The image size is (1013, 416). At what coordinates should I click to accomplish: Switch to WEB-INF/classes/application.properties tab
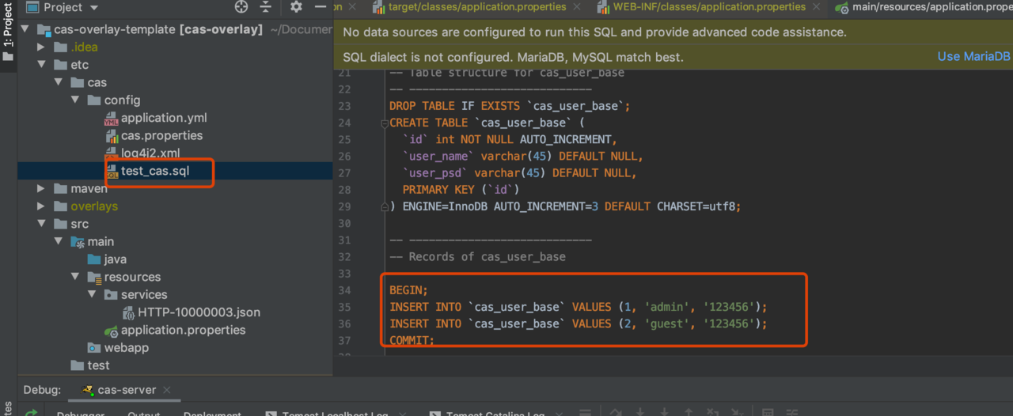[x=708, y=7]
